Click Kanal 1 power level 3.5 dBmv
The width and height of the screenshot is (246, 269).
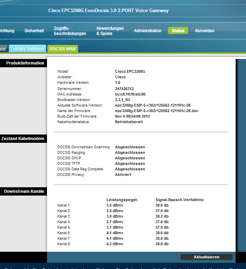tap(115, 205)
